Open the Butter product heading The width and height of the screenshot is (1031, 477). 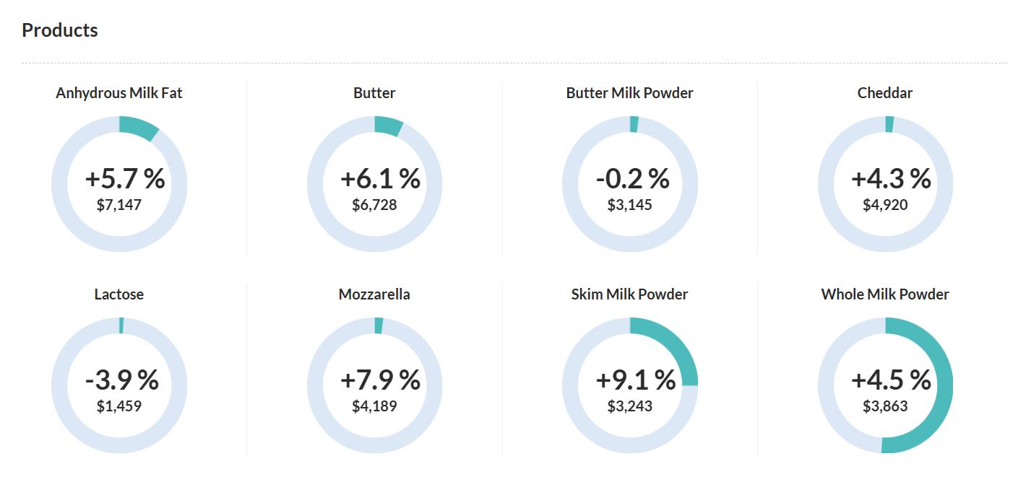click(x=374, y=93)
